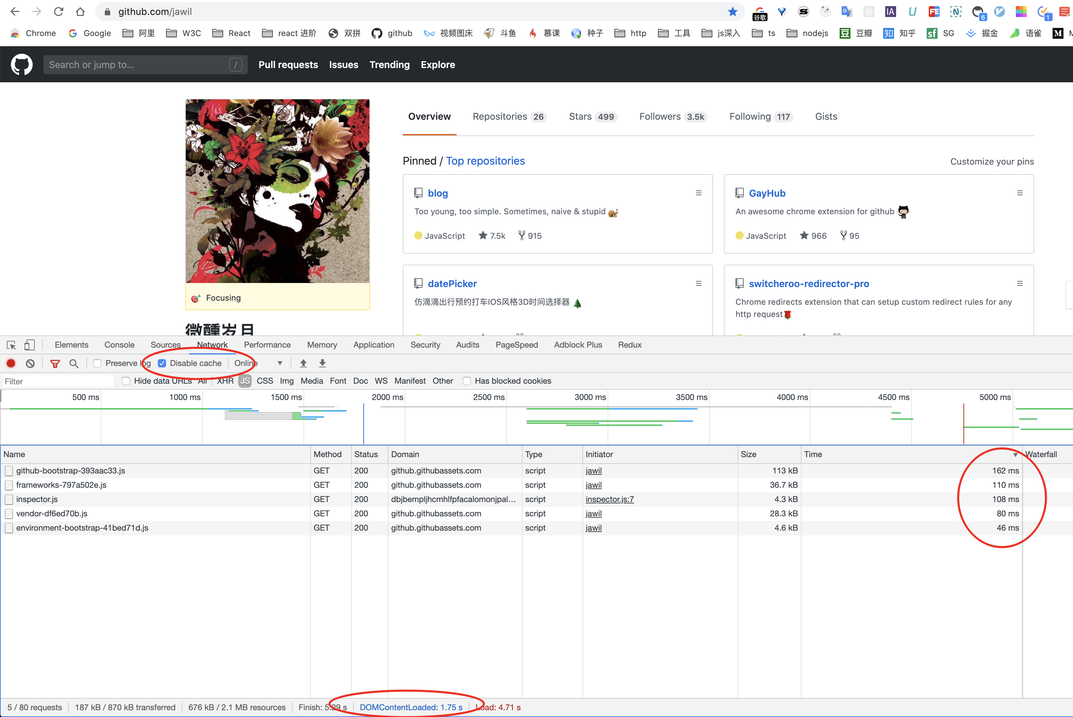Open the blog repository pin menu icon
The image size is (1073, 717).
pyautogui.click(x=698, y=193)
